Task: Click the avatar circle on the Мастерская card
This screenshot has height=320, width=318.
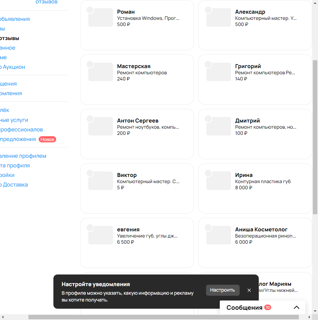Action: coord(90,64)
